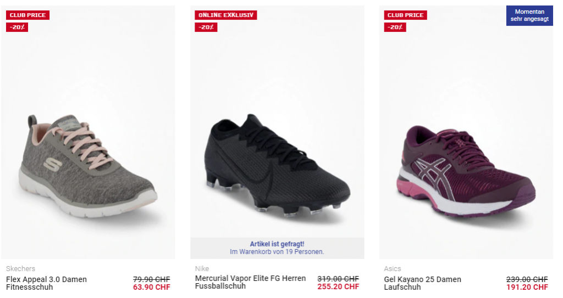Select the Skechers brand label
The width and height of the screenshot is (563, 298).
(20, 268)
